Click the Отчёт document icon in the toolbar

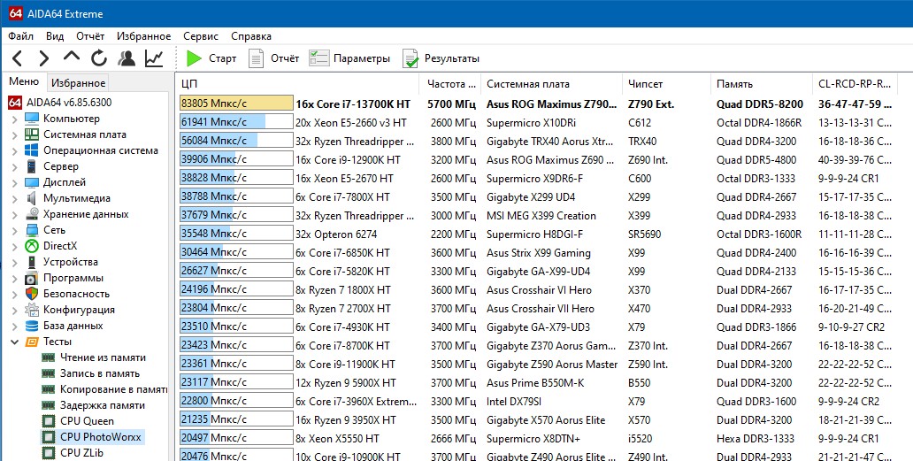click(x=257, y=58)
